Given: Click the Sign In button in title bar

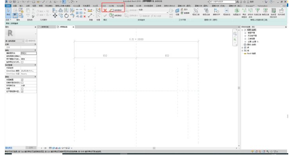Looking at the screenshot, I should (x=250, y=2).
